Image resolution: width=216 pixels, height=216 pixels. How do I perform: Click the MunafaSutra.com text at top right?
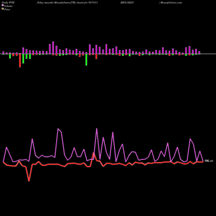[171, 3]
